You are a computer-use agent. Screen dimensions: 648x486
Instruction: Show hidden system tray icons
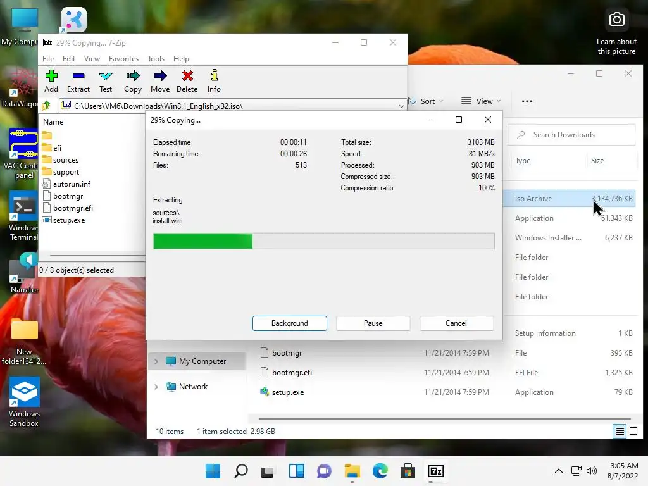click(558, 471)
